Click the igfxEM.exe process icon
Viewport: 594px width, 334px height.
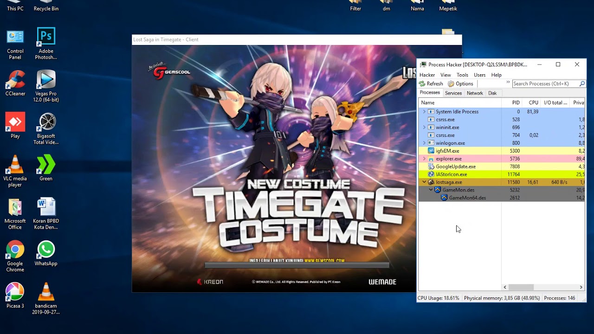click(431, 151)
